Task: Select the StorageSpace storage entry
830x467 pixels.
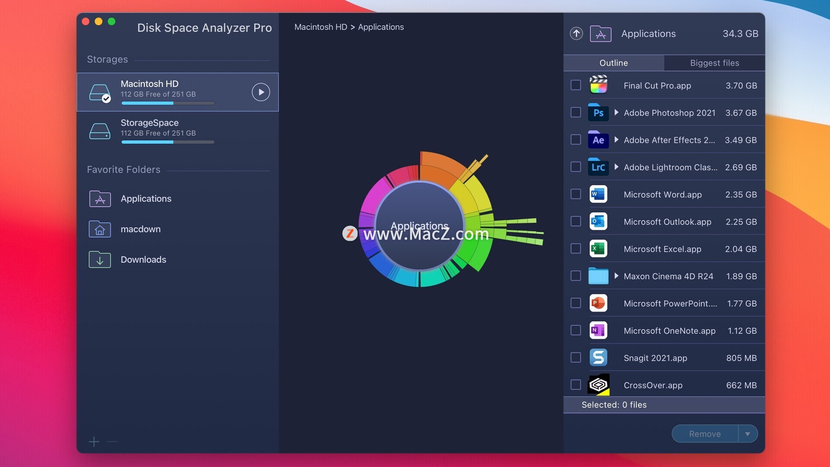Action: 178,131
